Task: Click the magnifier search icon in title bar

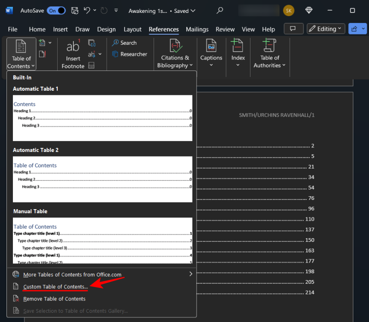Action: [x=220, y=10]
